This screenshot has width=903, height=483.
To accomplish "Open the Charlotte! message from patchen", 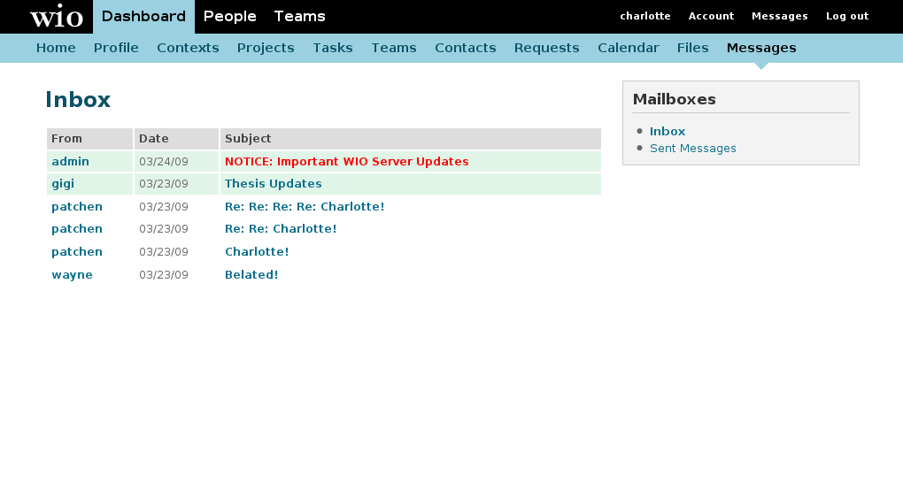I will [x=257, y=252].
